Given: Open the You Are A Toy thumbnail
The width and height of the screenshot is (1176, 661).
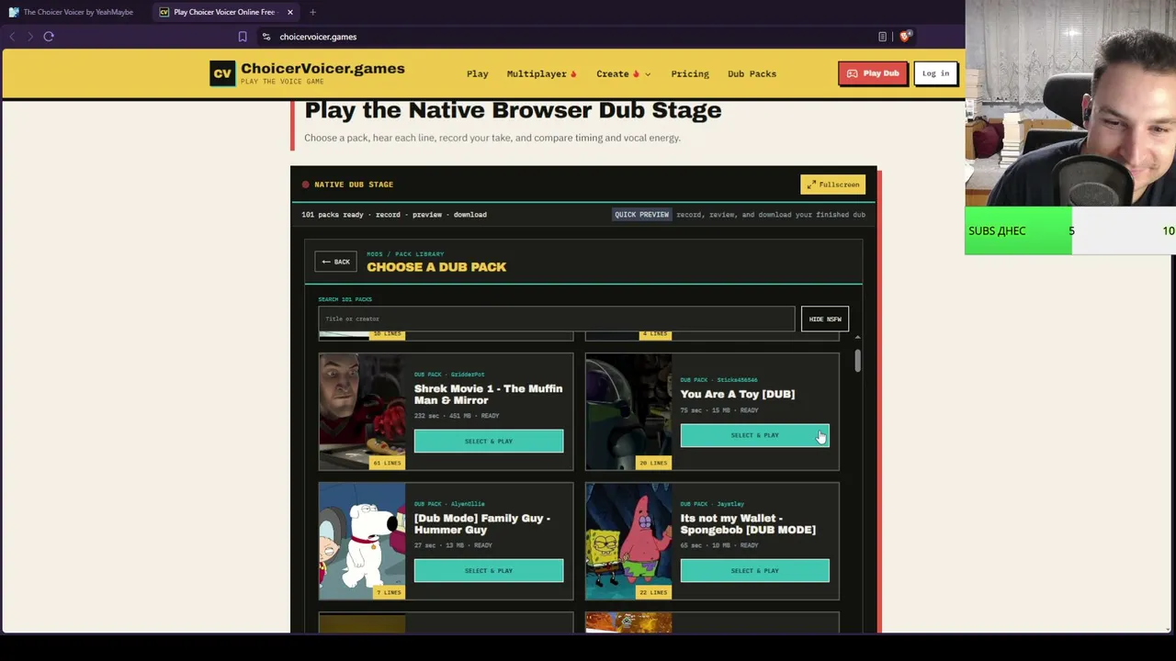Looking at the screenshot, I should click(x=628, y=411).
